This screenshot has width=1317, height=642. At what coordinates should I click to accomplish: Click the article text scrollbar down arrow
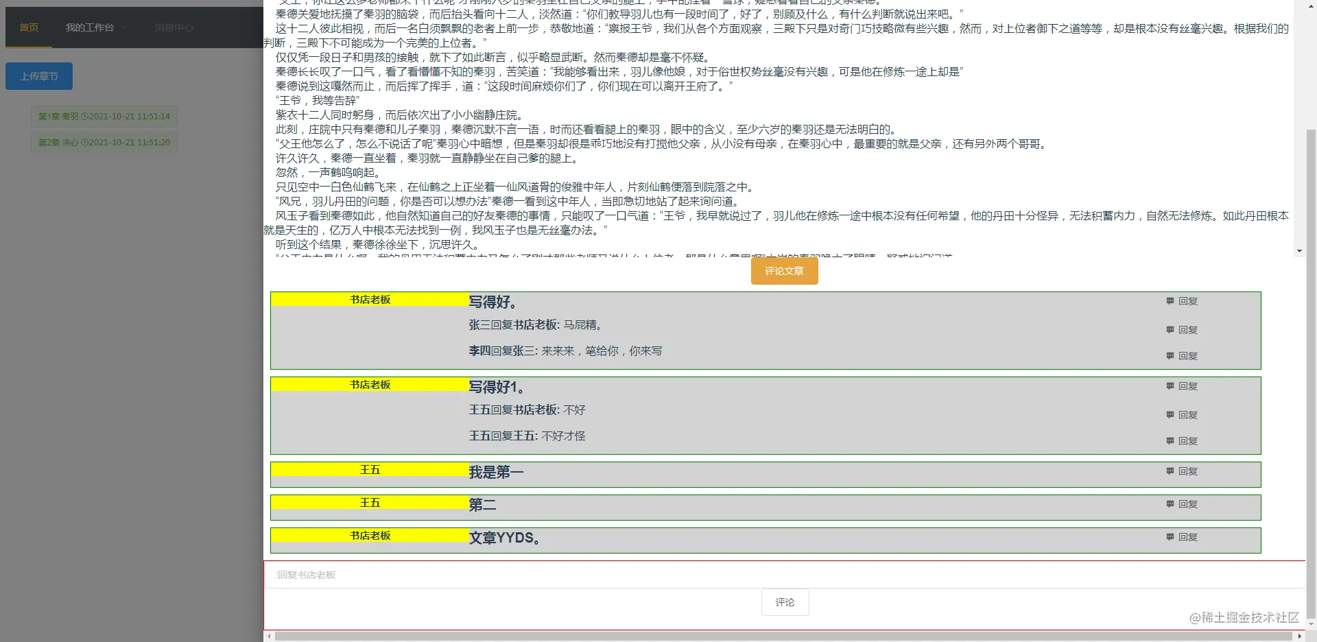pyautogui.click(x=1299, y=252)
